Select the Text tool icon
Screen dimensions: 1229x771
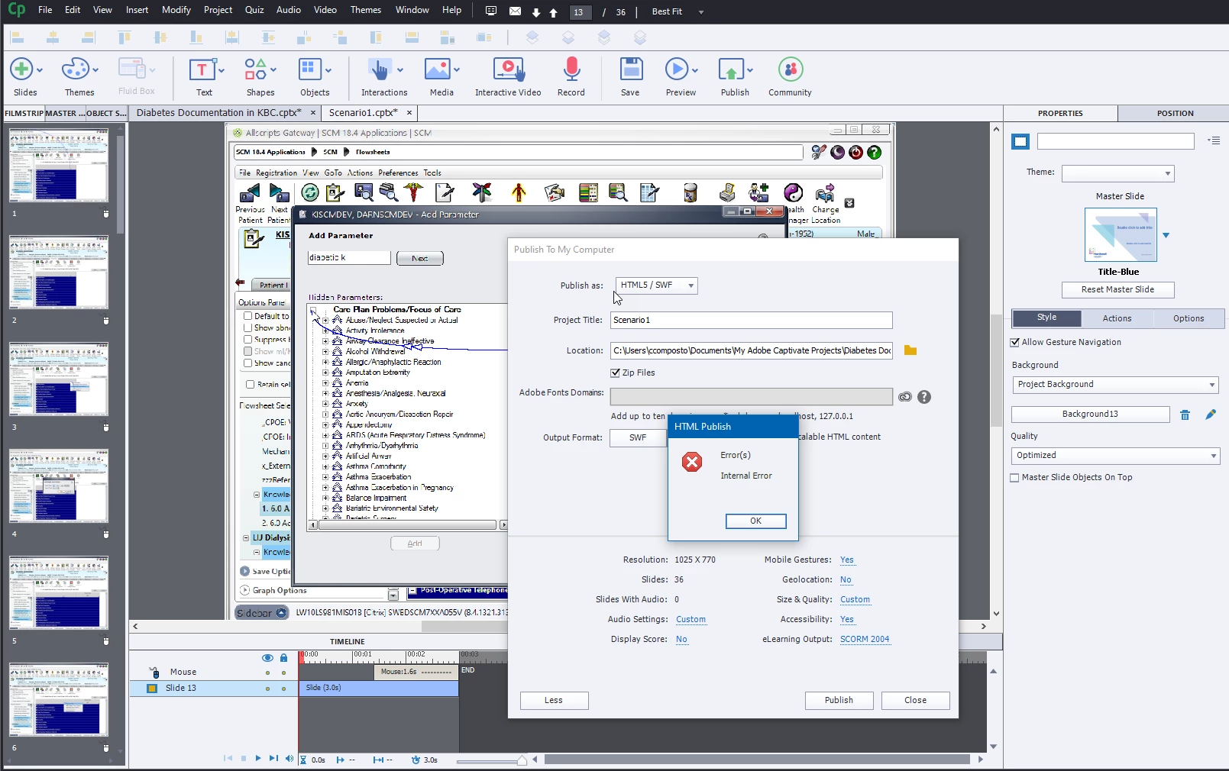tap(202, 69)
